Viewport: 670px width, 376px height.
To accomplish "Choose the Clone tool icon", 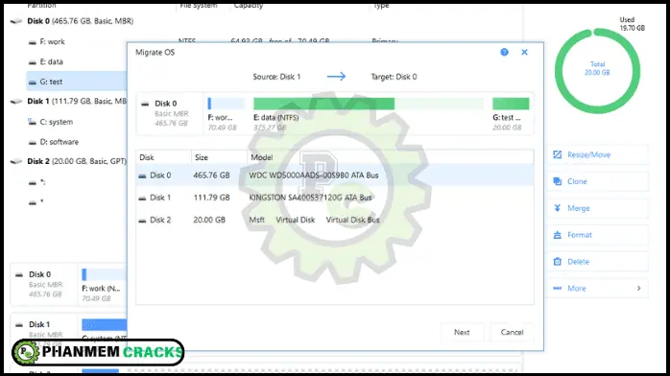I will click(557, 181).
